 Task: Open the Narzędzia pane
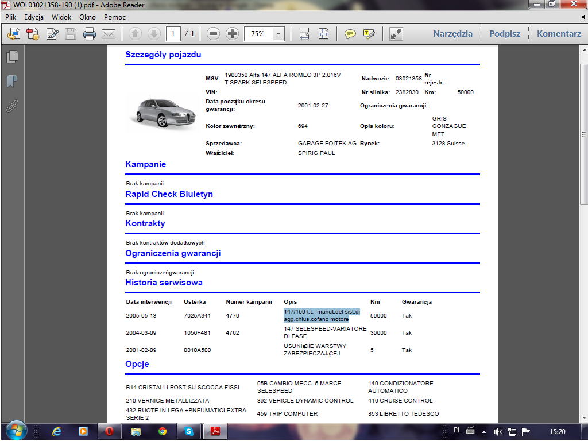[452, 34]
